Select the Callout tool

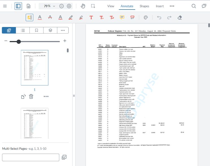(132, 18)
